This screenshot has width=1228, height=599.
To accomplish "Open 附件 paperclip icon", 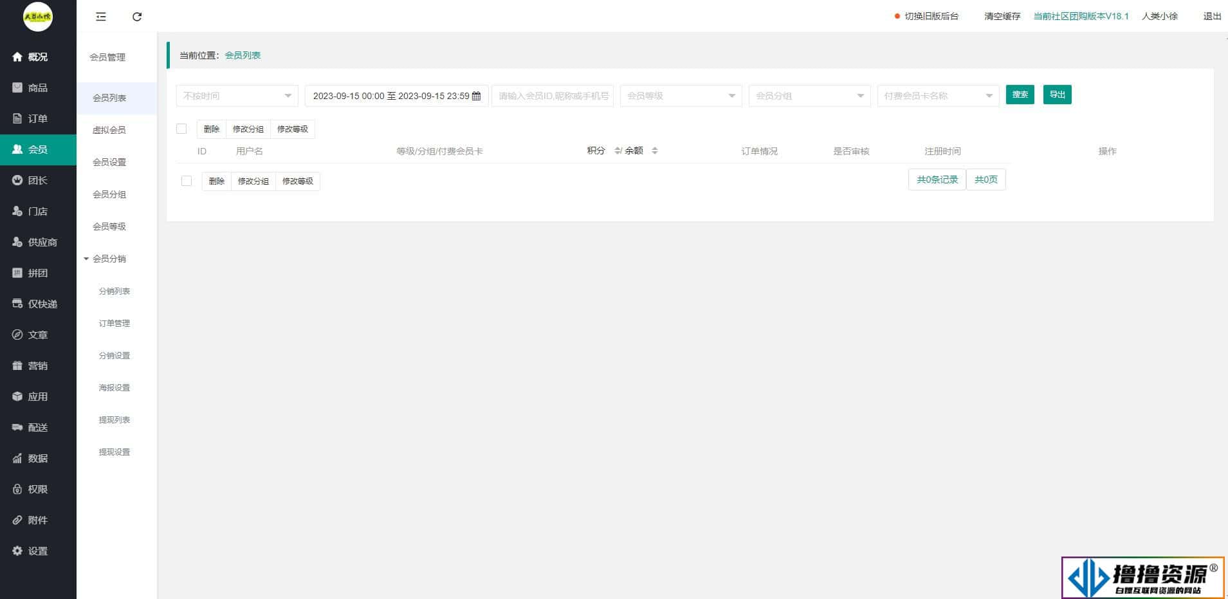I will point(17,520).
